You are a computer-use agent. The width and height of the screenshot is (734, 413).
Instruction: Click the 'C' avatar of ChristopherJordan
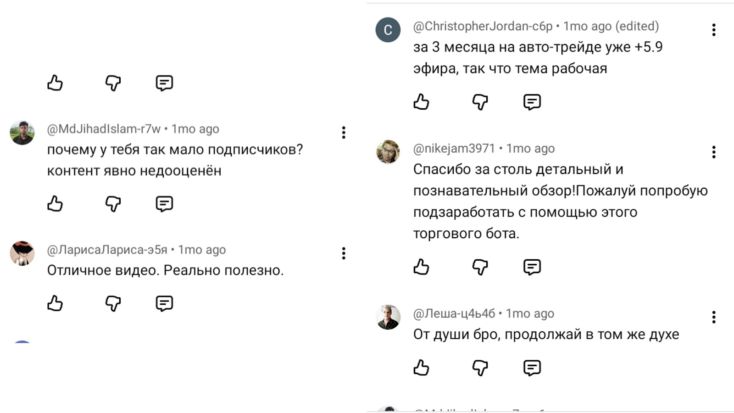(388, 30)
